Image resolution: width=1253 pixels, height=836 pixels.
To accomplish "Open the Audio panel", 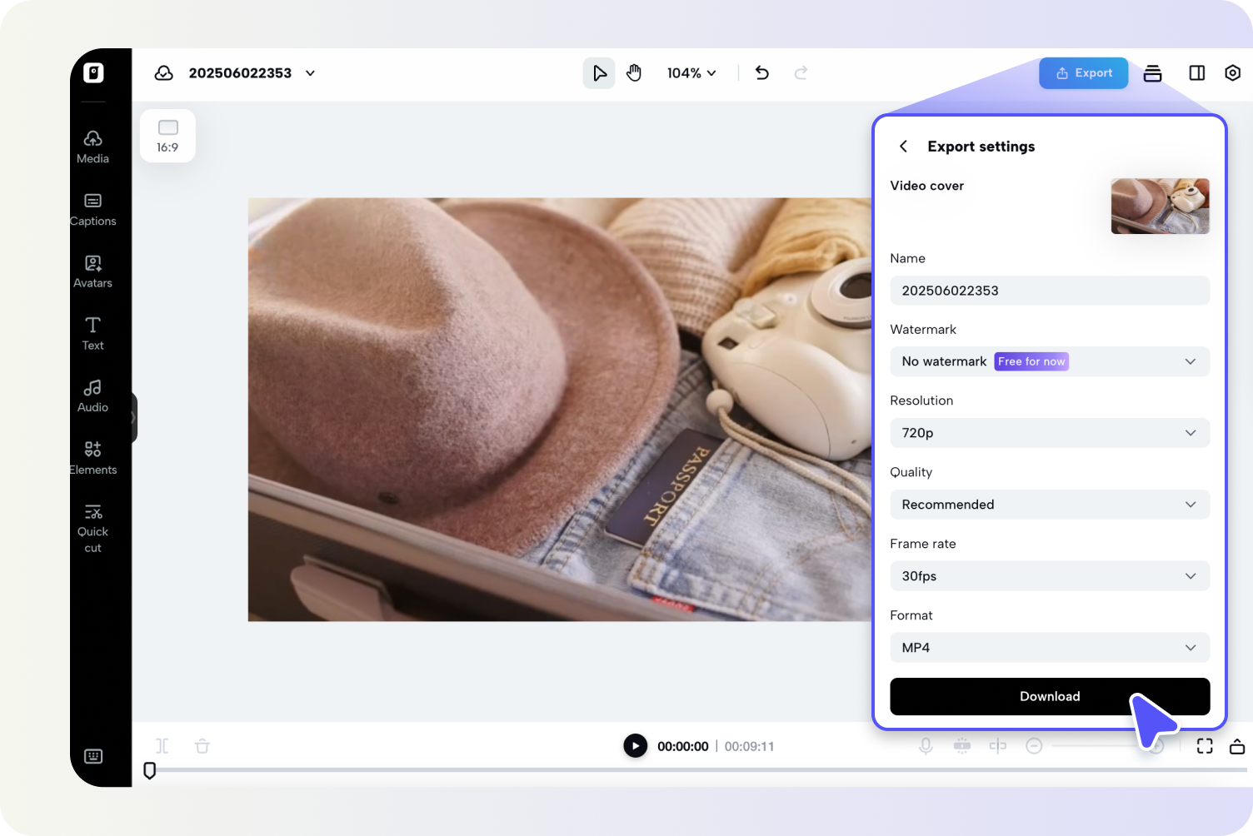I will [92, 396].
